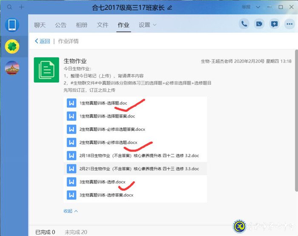This screenshot has width=298, height=236.
Task: Show the 未完成 20 list
Action: tap(75, 232)
